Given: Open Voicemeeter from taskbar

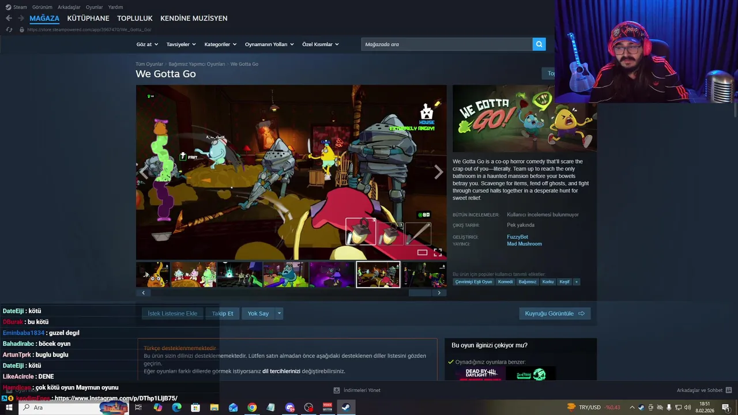Looking at the screenshot, I should 327,408.
